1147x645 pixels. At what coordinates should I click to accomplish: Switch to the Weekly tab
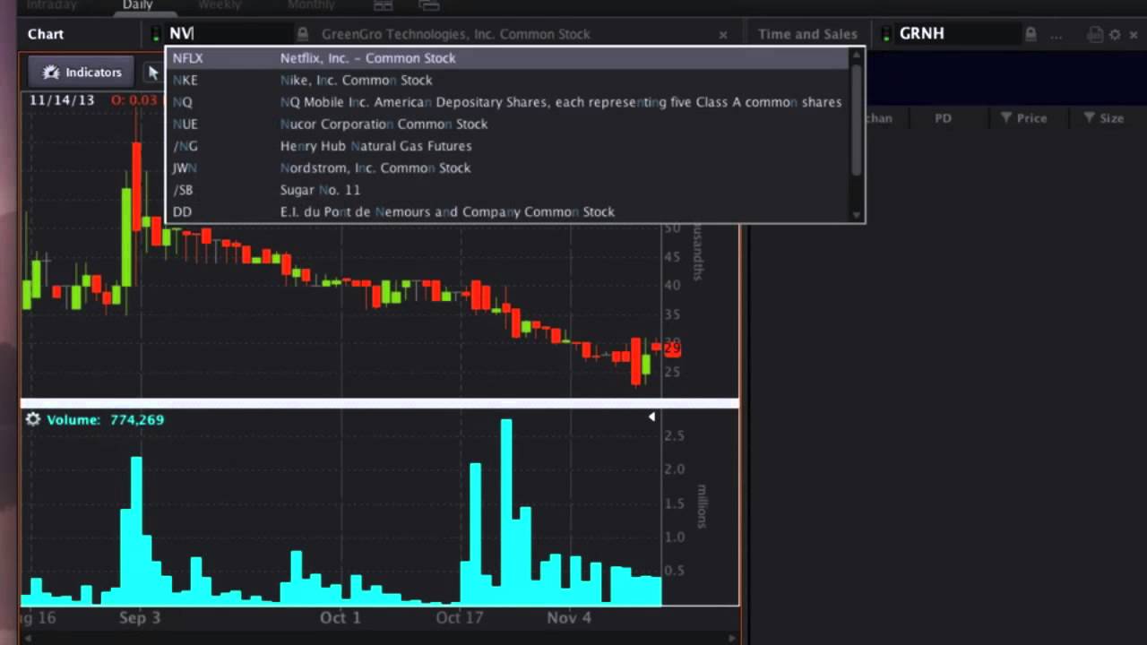(220, 5)
